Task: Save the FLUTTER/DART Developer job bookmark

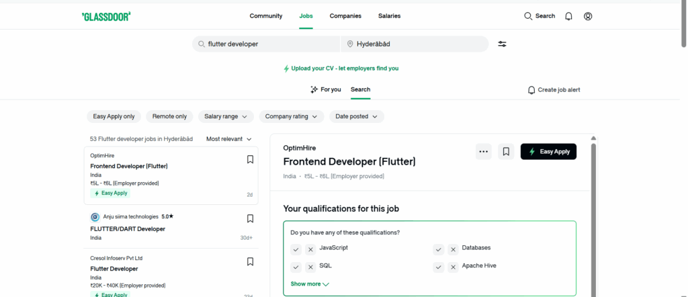Action: [250, 218]
